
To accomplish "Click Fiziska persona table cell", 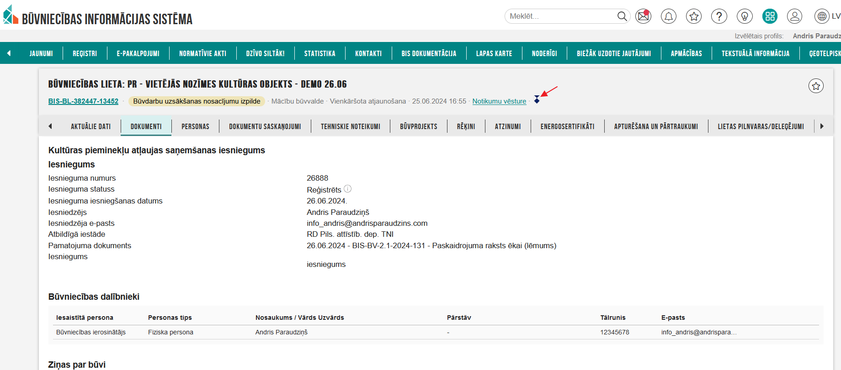I will (x=170, y=332).
